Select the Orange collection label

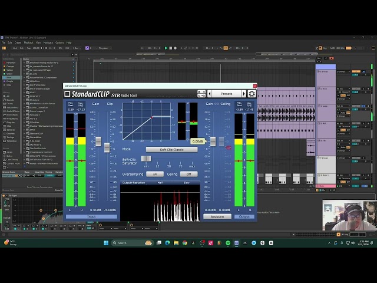10,67
